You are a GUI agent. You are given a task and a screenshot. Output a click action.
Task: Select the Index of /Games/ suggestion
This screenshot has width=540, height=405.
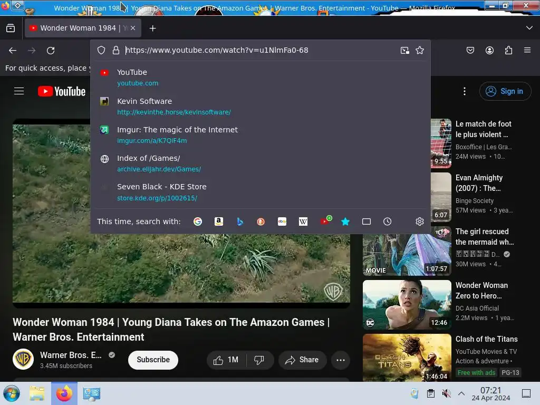click(x=261, y=163)
